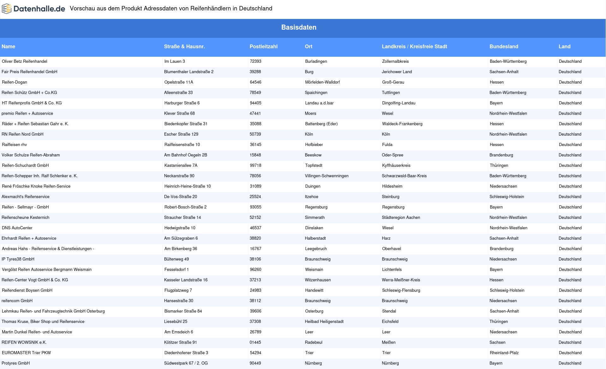Click street address Im Lauen 3

point(175,61)
